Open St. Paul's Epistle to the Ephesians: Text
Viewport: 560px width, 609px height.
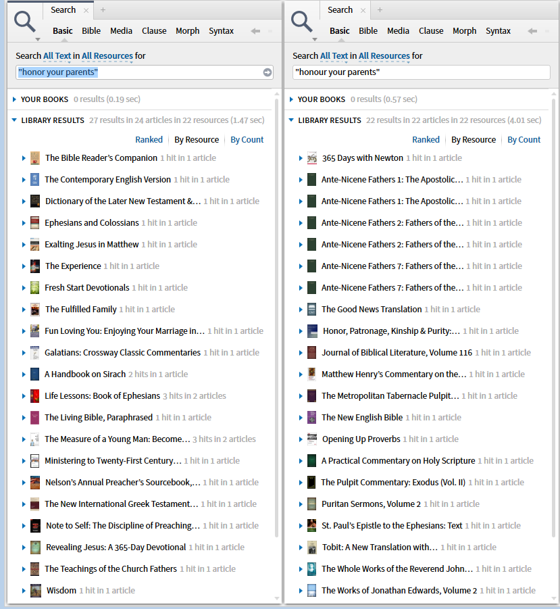392,525
